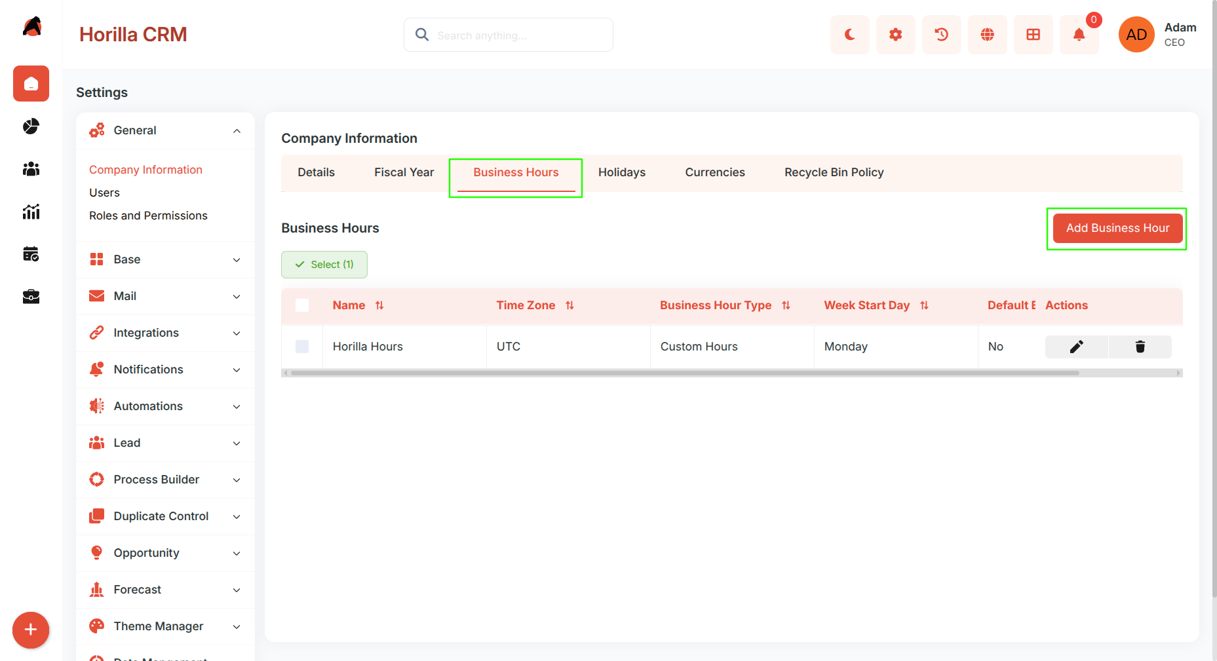The image size is (1217, 661).
Task: Open people group sidebar icon
Action: (31, 169)
